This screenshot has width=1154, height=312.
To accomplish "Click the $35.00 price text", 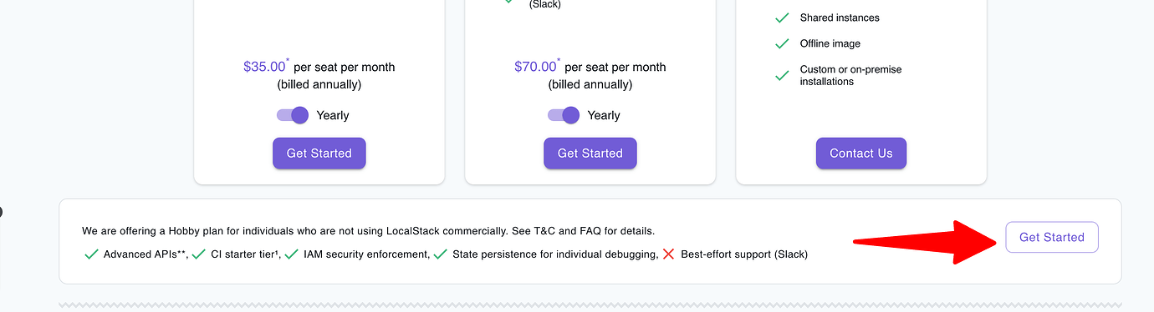I will click(264, 67).
